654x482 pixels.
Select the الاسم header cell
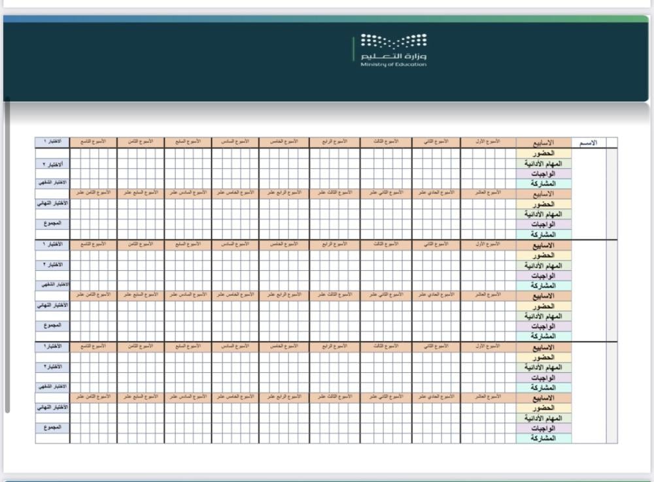pyautogui.click(x=589, y=143)
